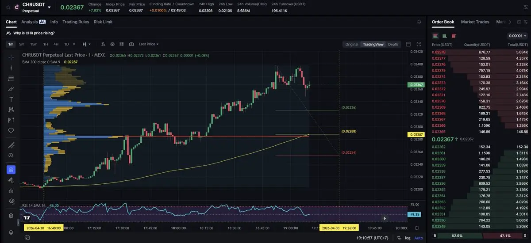
Task: Expand the chart to fullscreen
Action: [x=419, y=44]
